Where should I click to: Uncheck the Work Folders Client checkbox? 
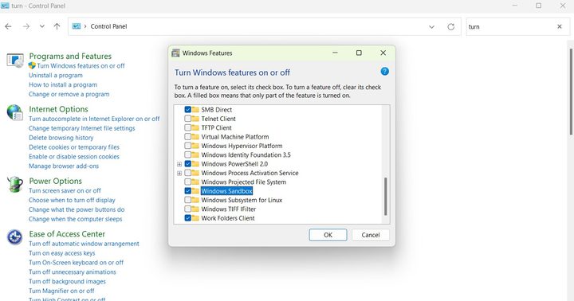tap(188, 218)
